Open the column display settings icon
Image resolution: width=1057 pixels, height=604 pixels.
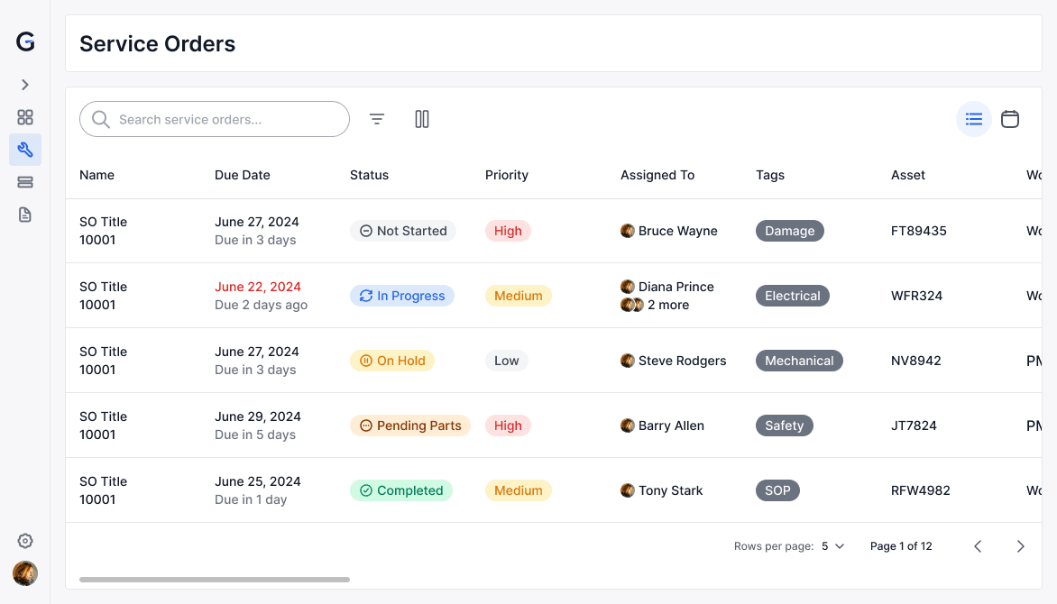[x=422, y=119]
